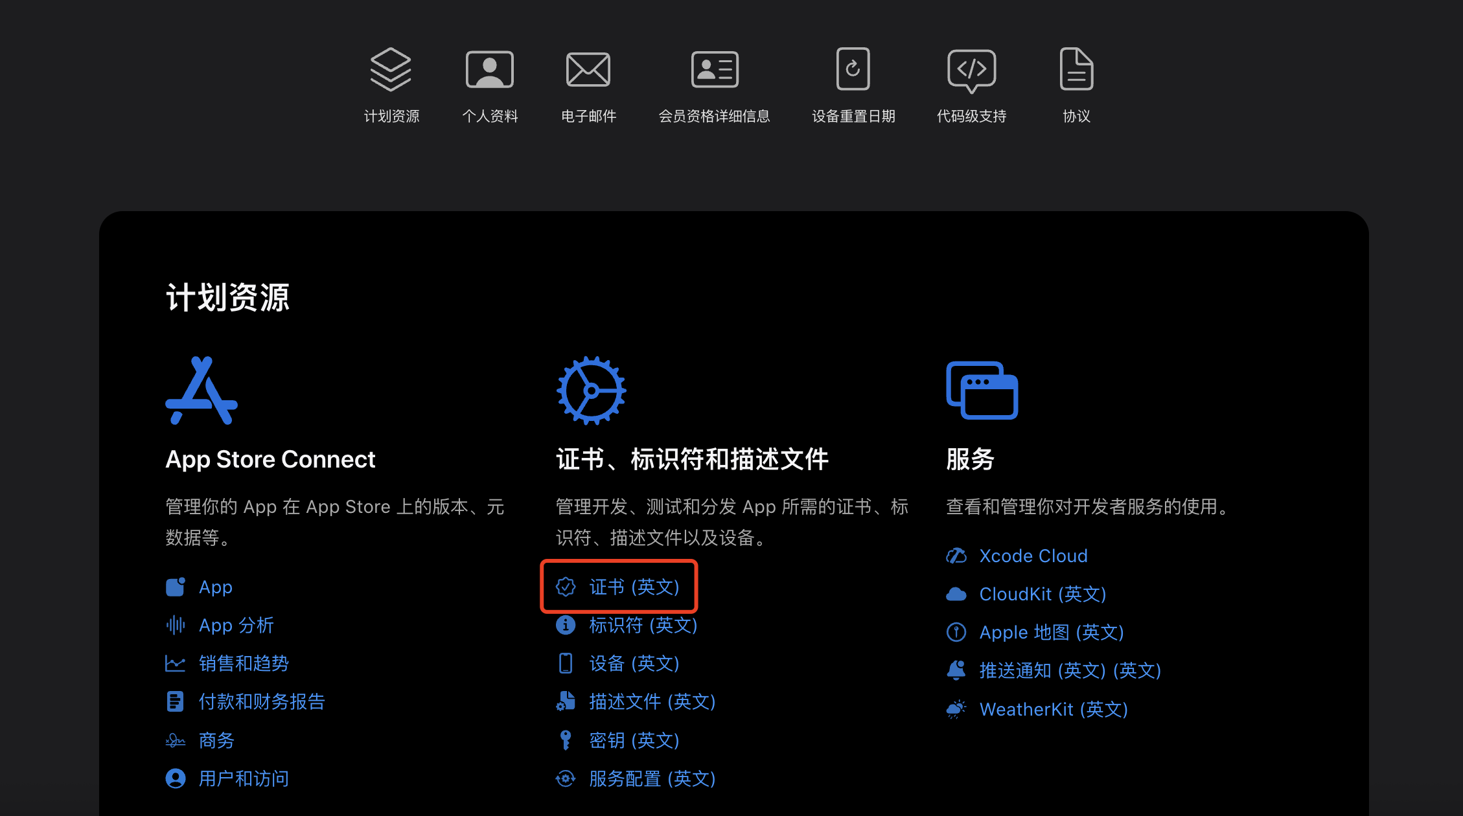Click the large App Store Connect logo
The width and height of the screenshot is (1463, 816).
coord(202,391)
